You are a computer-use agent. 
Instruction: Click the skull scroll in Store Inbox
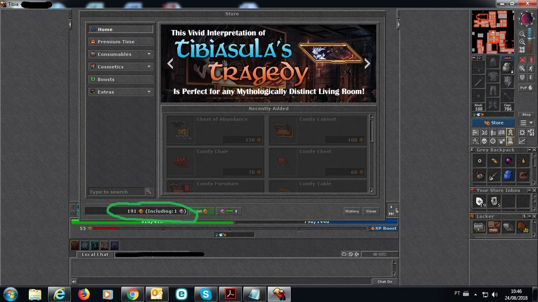tap(494, 201)
